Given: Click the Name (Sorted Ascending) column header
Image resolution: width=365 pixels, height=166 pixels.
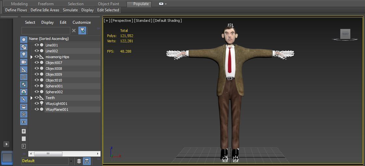Looking at the screenshot, I should pyautogui.click(x=64, y=39).
